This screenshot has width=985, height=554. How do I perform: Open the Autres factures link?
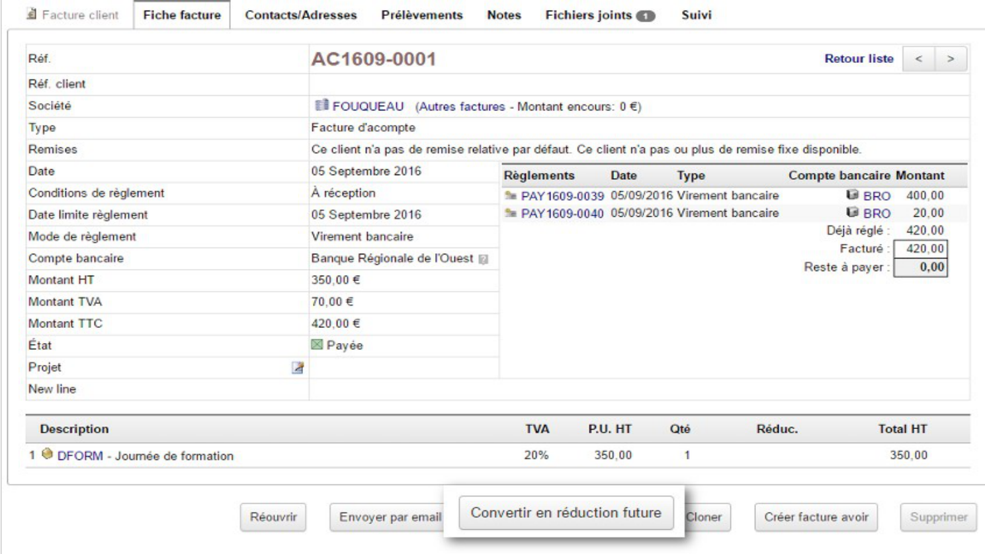coord(462,106)
